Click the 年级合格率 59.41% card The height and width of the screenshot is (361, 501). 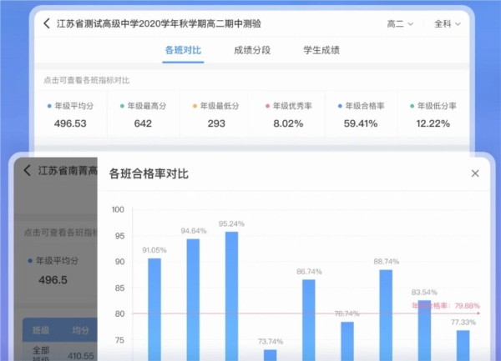pos(361,115)
